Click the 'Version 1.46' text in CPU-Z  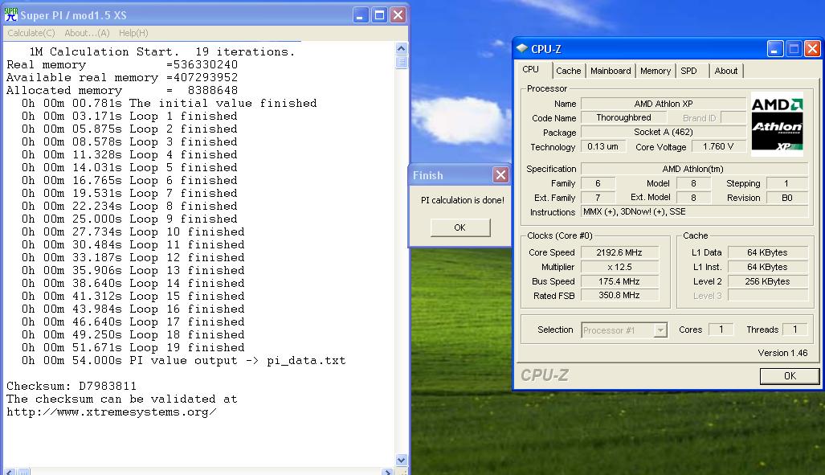(x=782, y=353)
